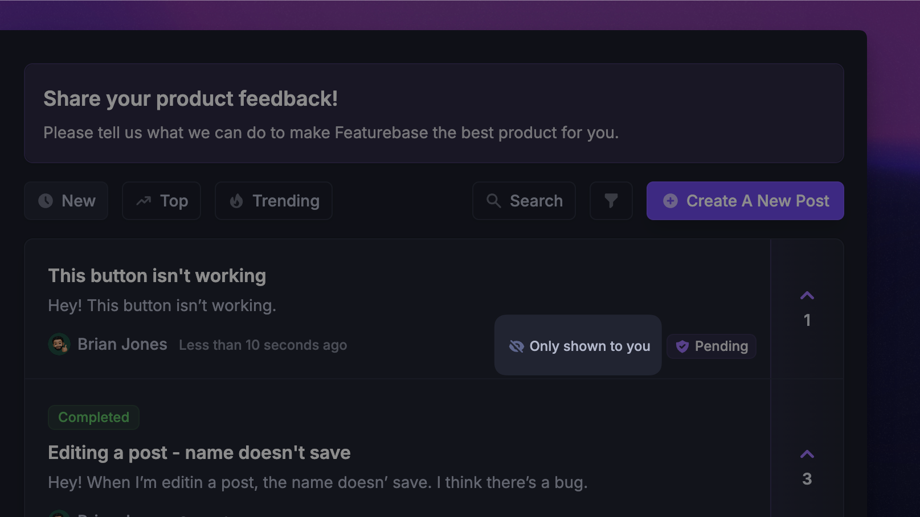The image size is (920, 517).
Task: Click the shield icon in the Pending badge
Action: point(682,346)
